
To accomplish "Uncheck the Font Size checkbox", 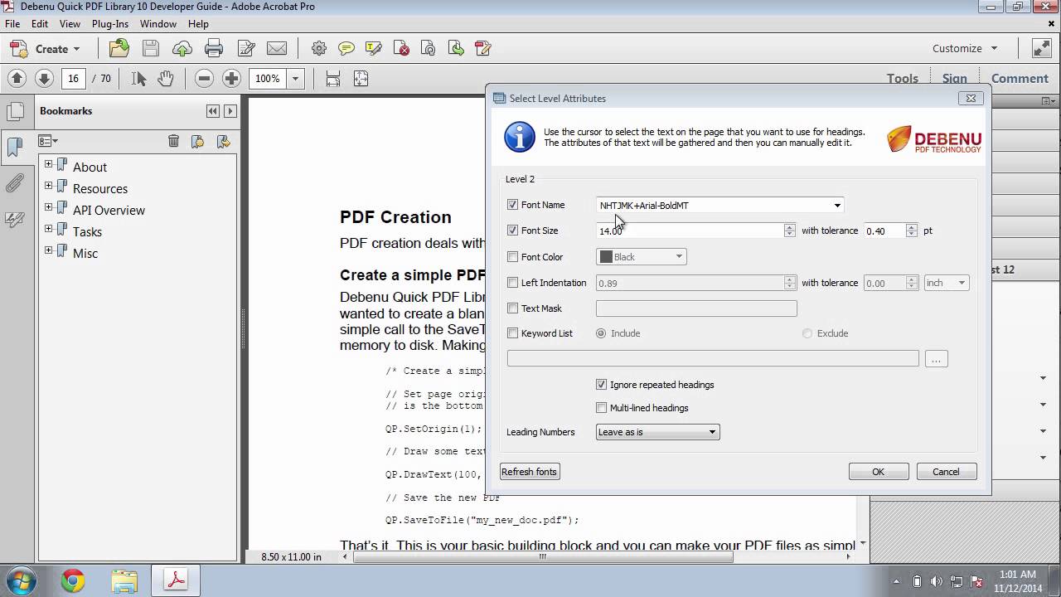I will (512, 231).
